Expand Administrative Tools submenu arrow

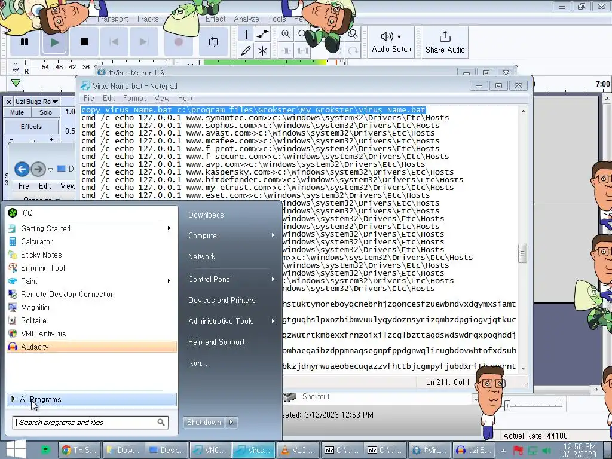tap(273, 321)
